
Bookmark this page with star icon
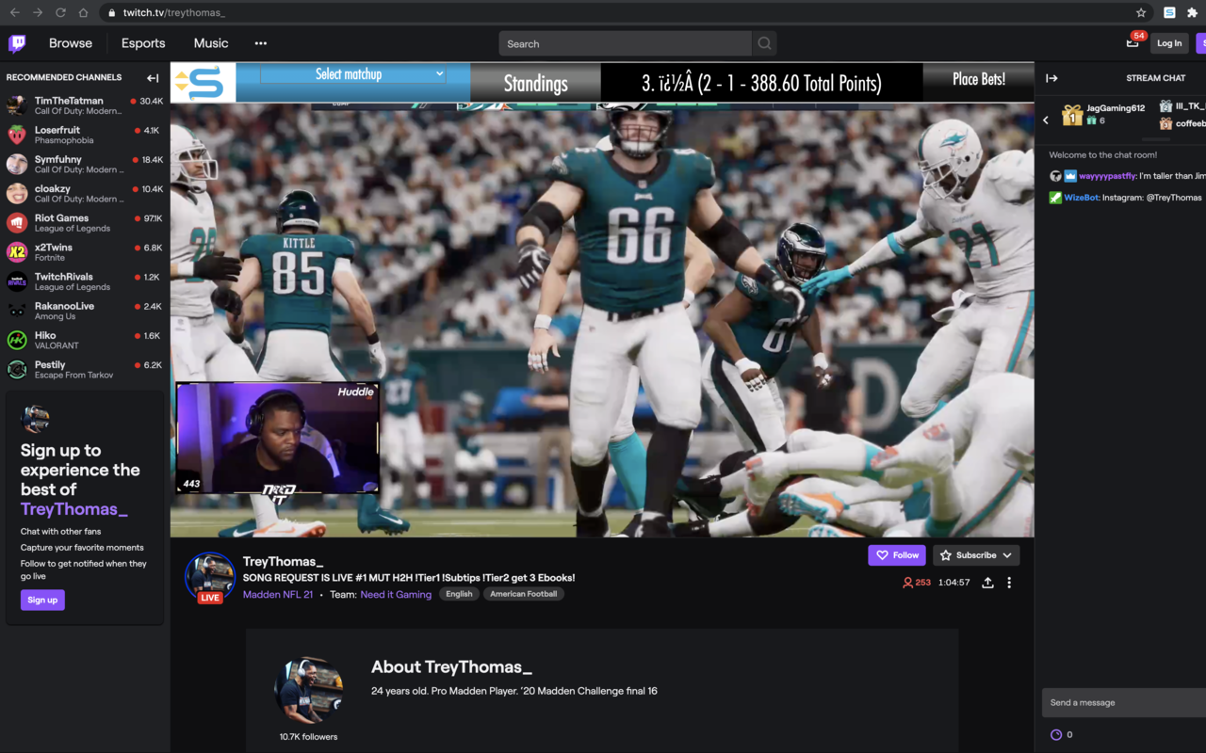(x=1141, y=12)
